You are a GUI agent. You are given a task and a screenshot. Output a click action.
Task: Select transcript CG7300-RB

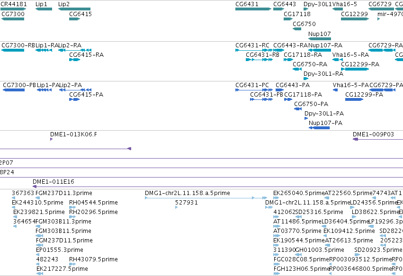tap(18, 45)
